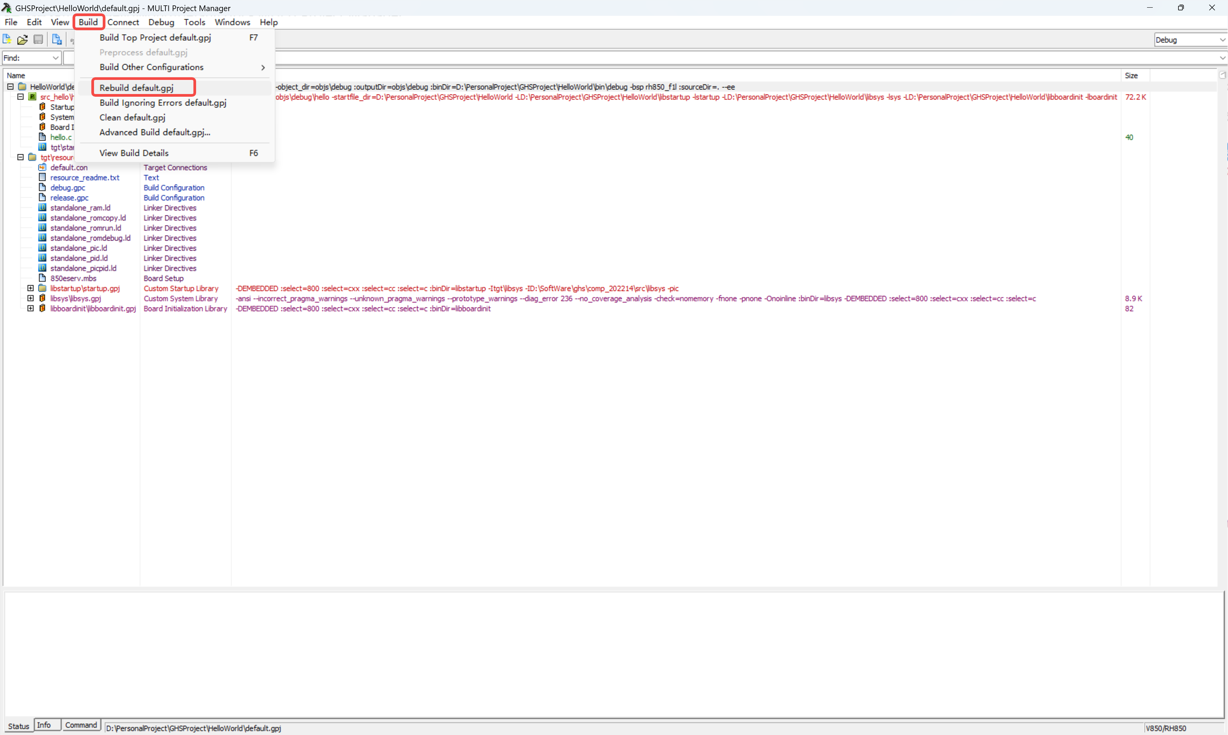Screen dimensions: 1228x735
Task: Collapse the src_hello program node
Action: tap(20, 97)
